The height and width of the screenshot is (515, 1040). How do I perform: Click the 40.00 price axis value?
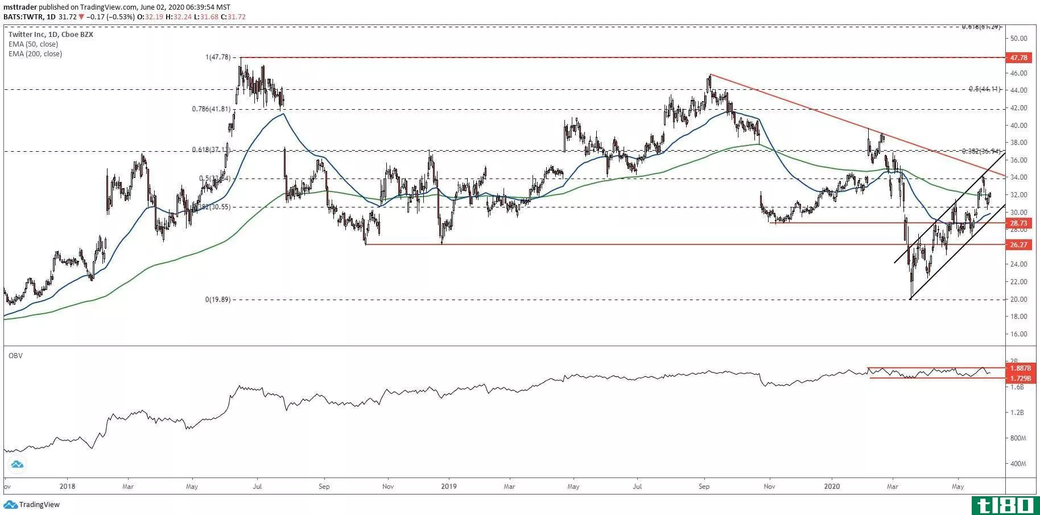(1018, 126)
